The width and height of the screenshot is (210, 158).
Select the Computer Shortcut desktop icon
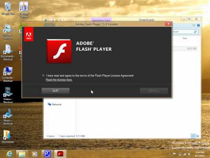point(8,74)
